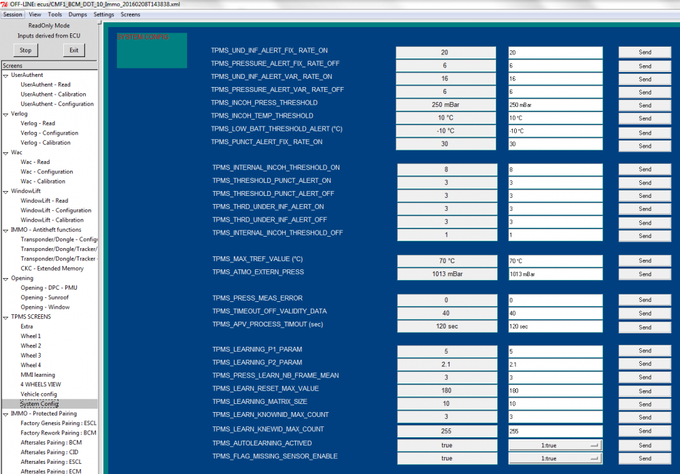
Task: Edit the TPMS_PUNCT_ALERT_FIX_RATE_ON input field
Action: [x=556, y=144]
